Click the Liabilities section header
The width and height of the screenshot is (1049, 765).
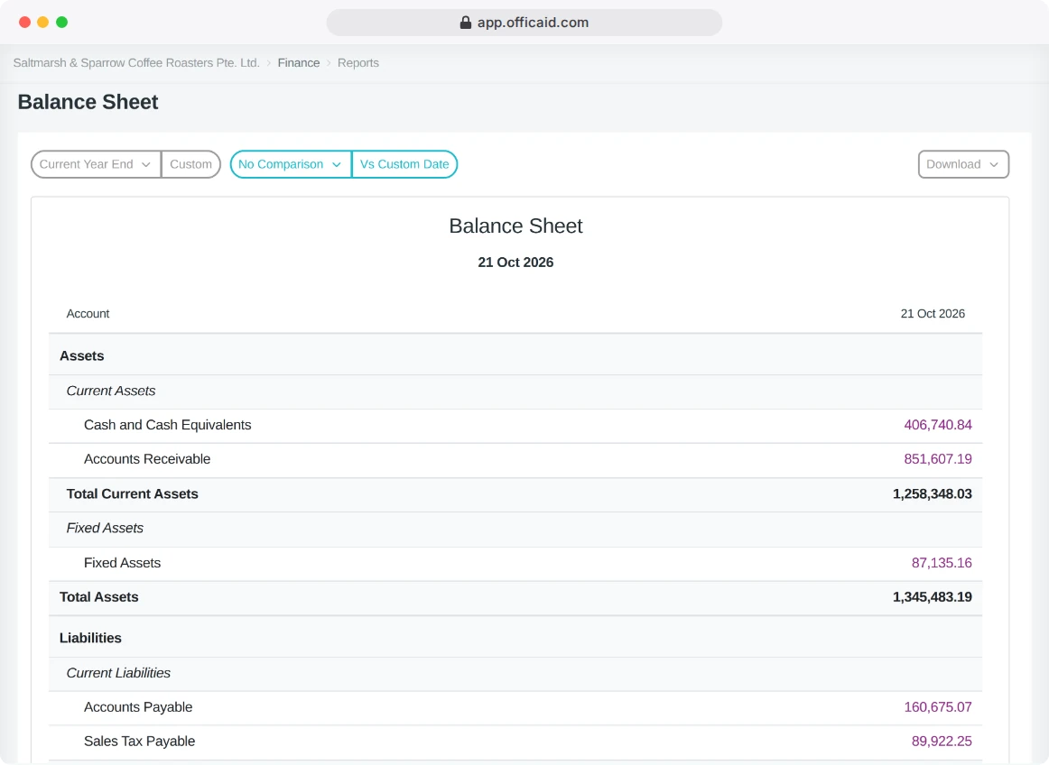coord(90,639)
